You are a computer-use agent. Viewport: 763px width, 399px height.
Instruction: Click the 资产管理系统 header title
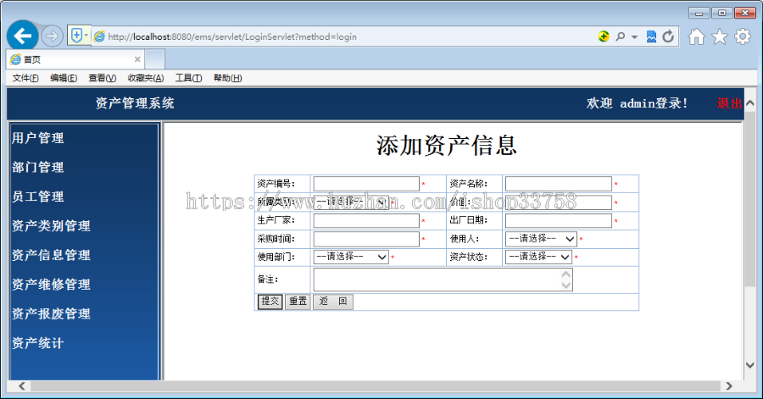pos(135,103)
